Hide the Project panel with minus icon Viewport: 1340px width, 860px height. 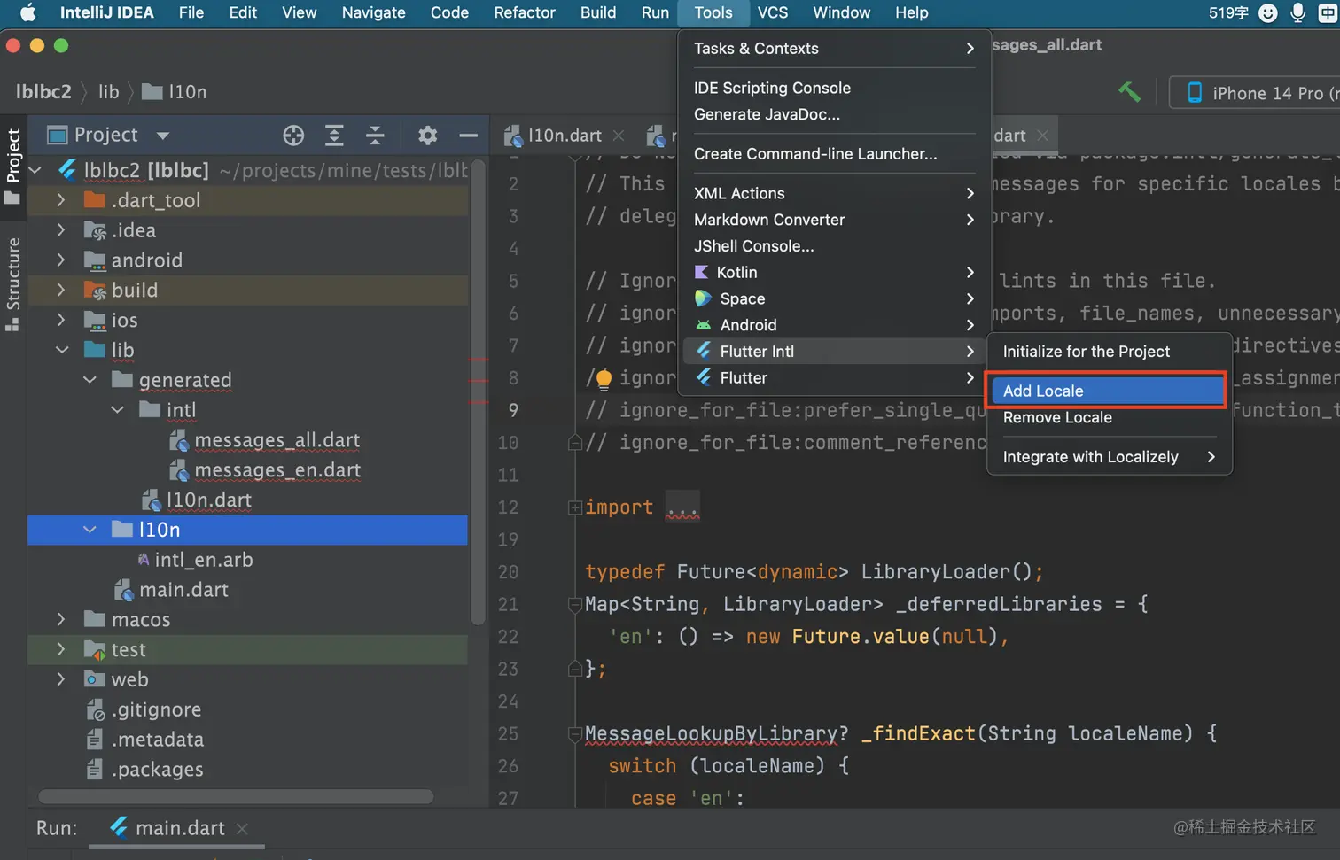pyautogui.click(x=468, y=136)
